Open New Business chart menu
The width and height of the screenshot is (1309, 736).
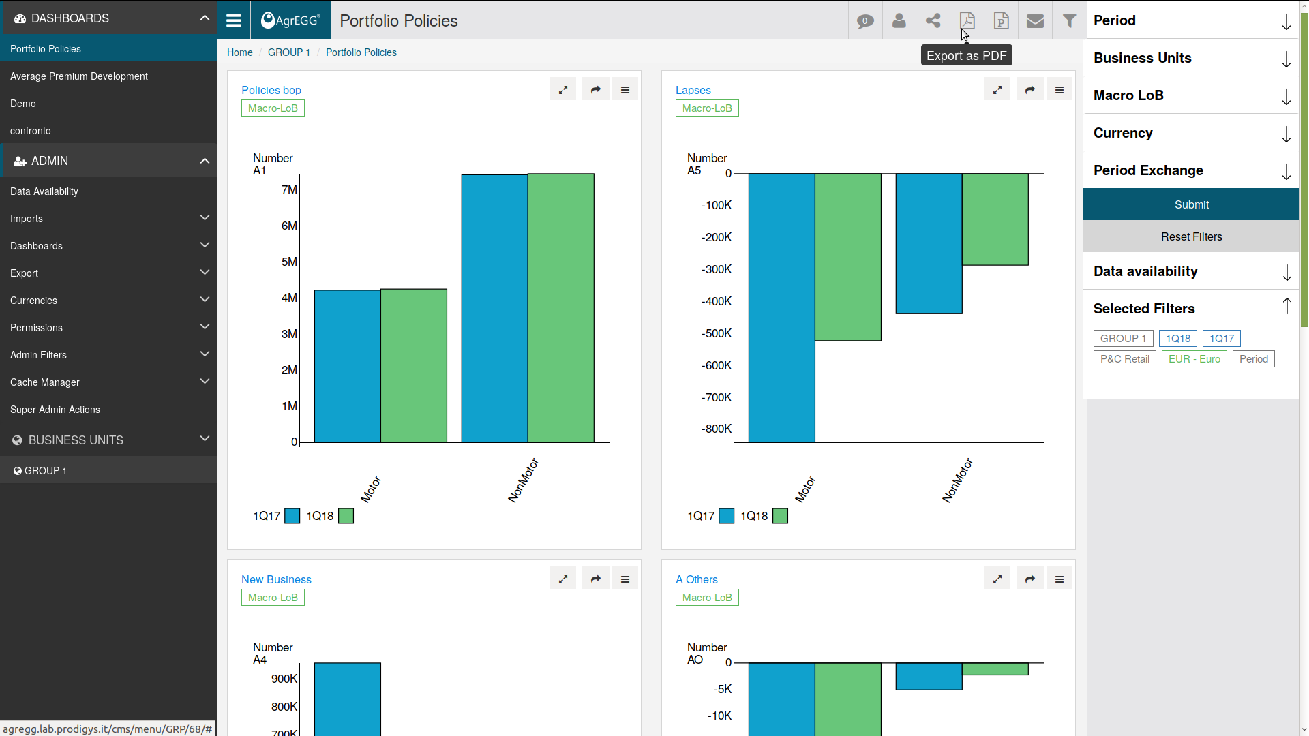pos(625,579)
